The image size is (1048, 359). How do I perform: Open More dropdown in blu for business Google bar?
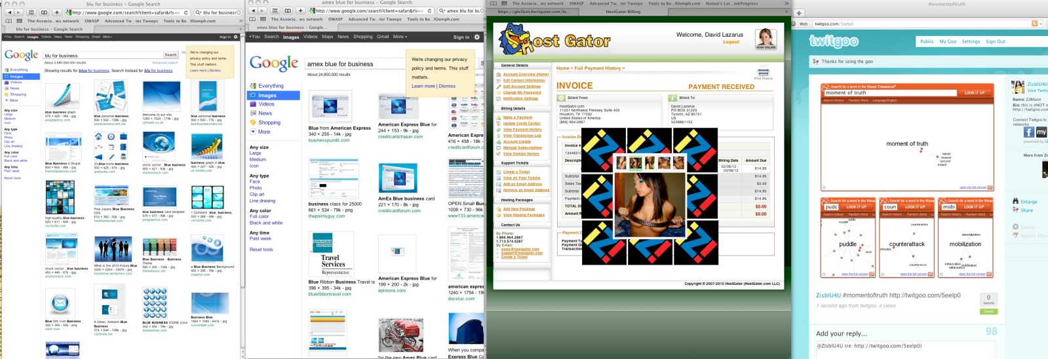(107, 37)
